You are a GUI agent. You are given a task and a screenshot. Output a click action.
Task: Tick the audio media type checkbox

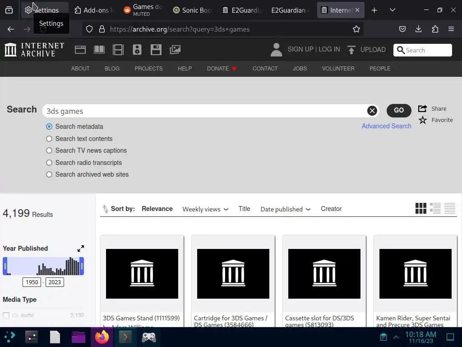[x=6, y=315]
